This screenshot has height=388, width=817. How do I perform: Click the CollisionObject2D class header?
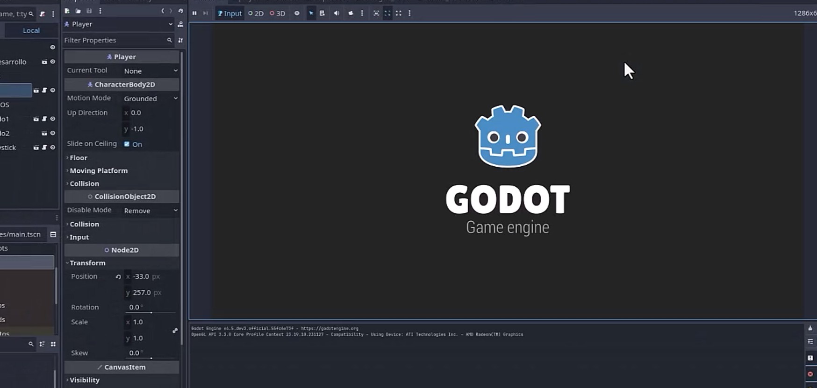[x=122, y=197]
